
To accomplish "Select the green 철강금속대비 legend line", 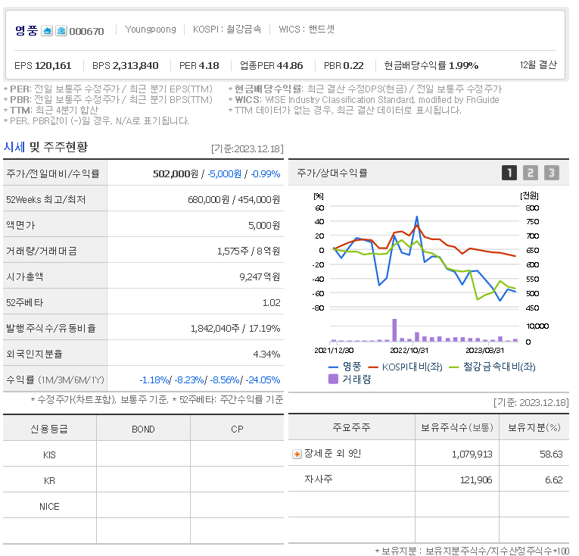I will [x=454, y=367].
